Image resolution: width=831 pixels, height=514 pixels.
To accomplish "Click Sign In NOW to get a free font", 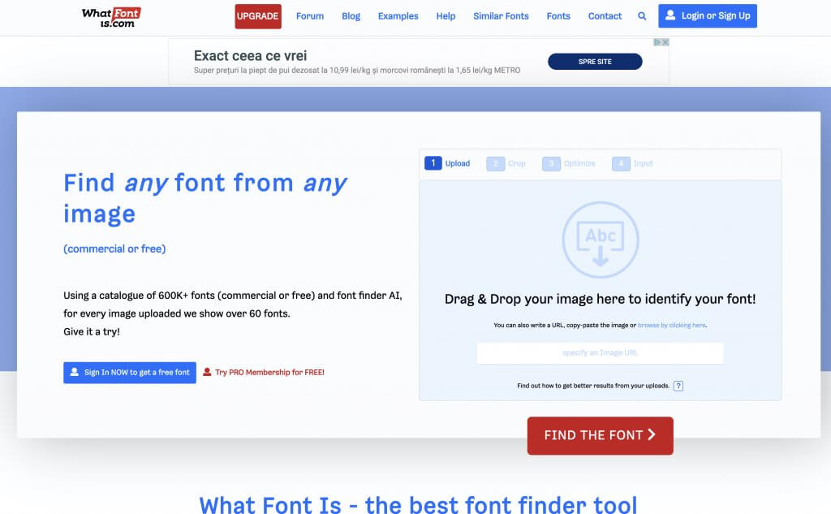I will click(130, 373).
